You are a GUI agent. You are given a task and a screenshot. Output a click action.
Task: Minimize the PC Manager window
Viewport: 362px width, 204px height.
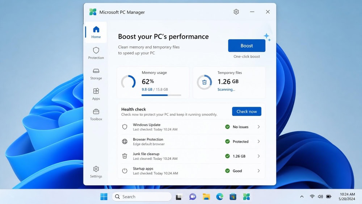[x=252, y=12]
